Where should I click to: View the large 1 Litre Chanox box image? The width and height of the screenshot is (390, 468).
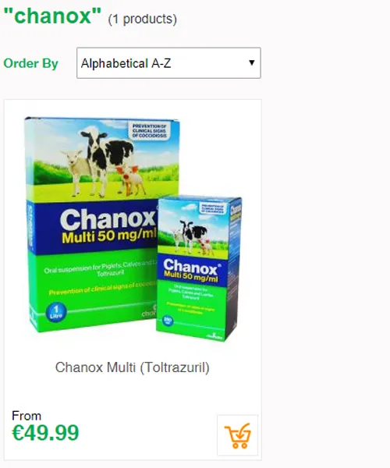click(93, 224)
